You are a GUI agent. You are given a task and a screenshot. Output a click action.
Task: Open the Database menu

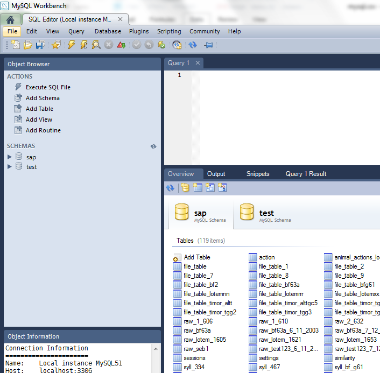pyautogui.click(x=108, y=31)
